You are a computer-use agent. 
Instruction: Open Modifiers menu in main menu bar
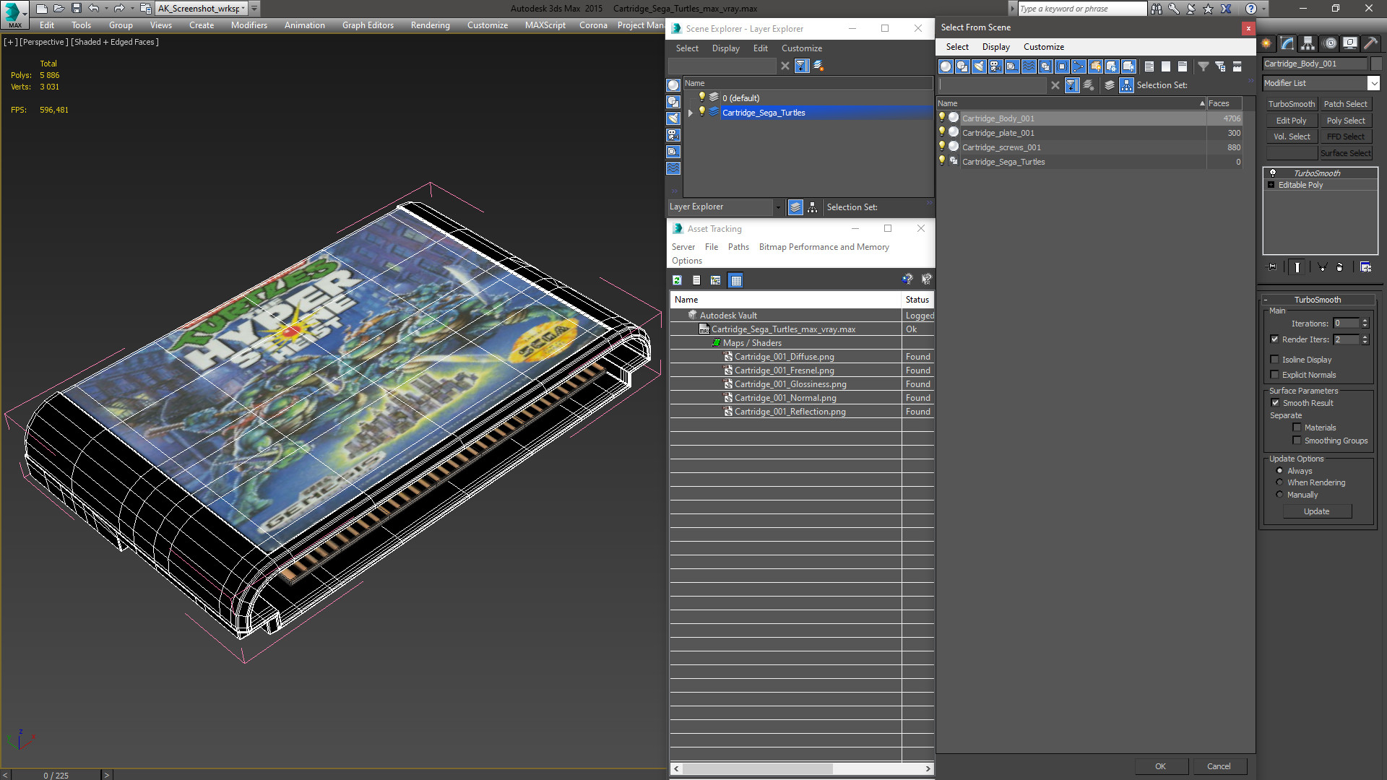(249, 25)
